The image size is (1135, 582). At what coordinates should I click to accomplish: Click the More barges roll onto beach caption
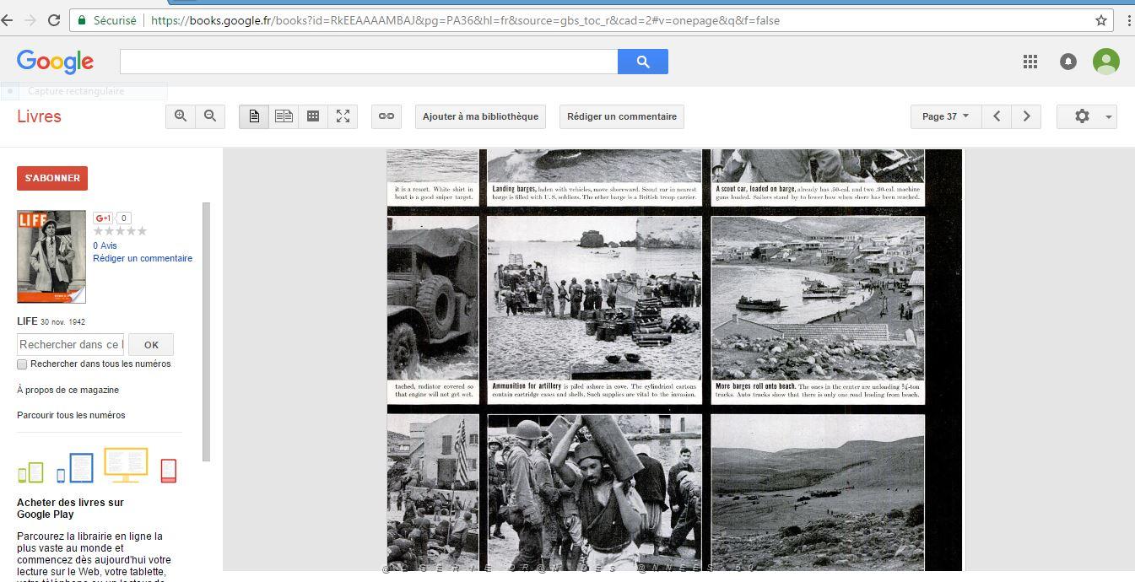click(x=818, y=390)
